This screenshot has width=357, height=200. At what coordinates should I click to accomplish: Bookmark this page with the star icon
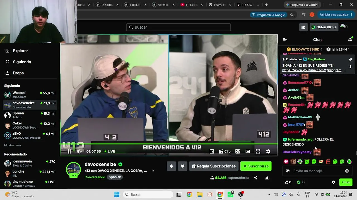point(292,15)
